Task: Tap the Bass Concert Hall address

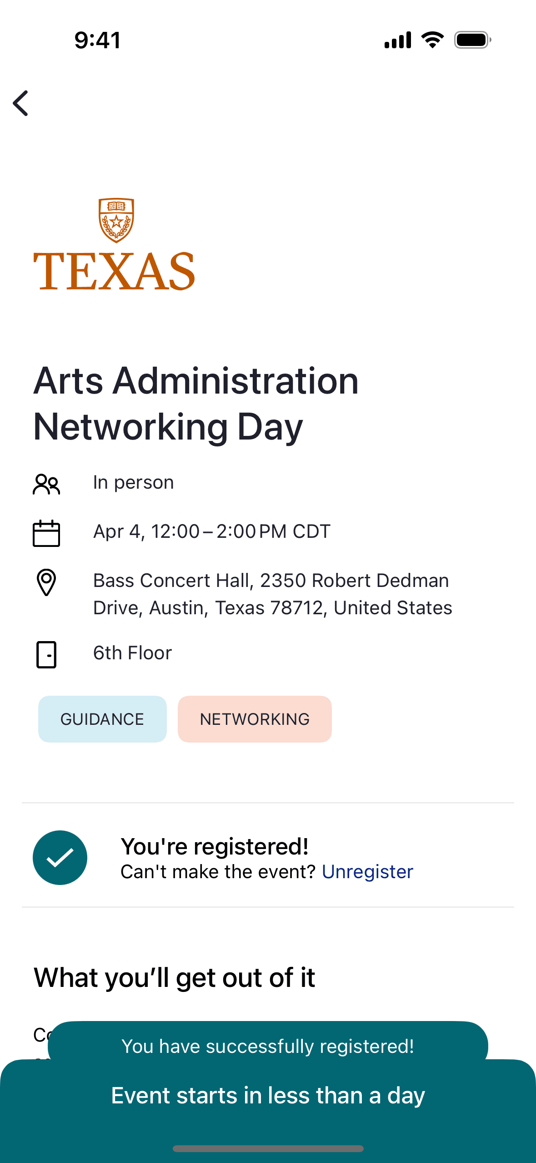Action: tap(272, 594)
